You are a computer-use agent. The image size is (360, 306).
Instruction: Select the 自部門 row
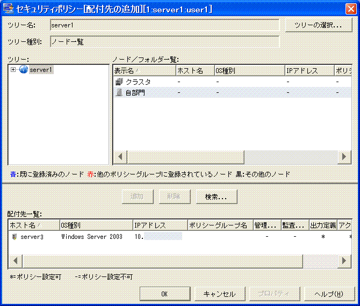click(x=232, y=92)
